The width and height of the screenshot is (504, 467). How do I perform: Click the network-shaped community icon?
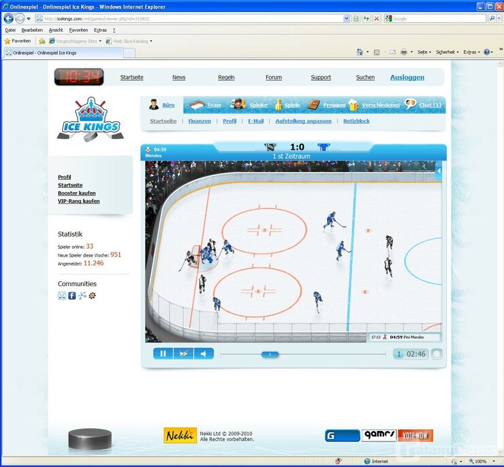pos(82,295)
